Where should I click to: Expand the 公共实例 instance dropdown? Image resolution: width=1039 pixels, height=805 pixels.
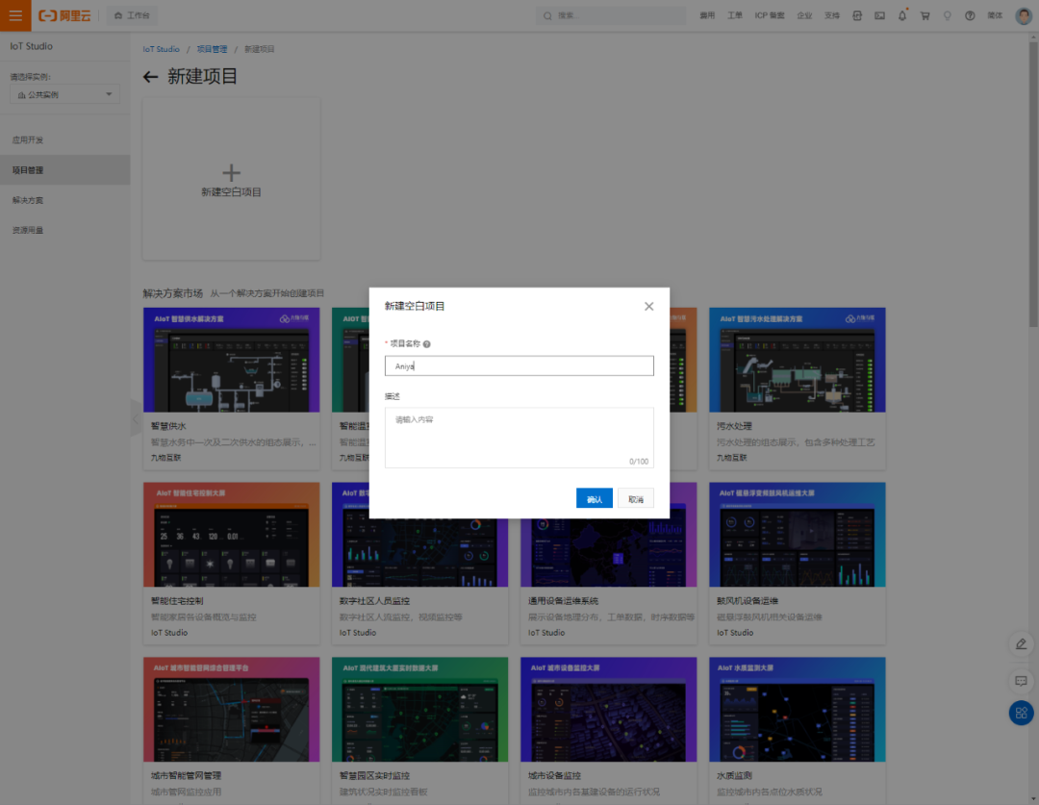(x=64, y=95)
